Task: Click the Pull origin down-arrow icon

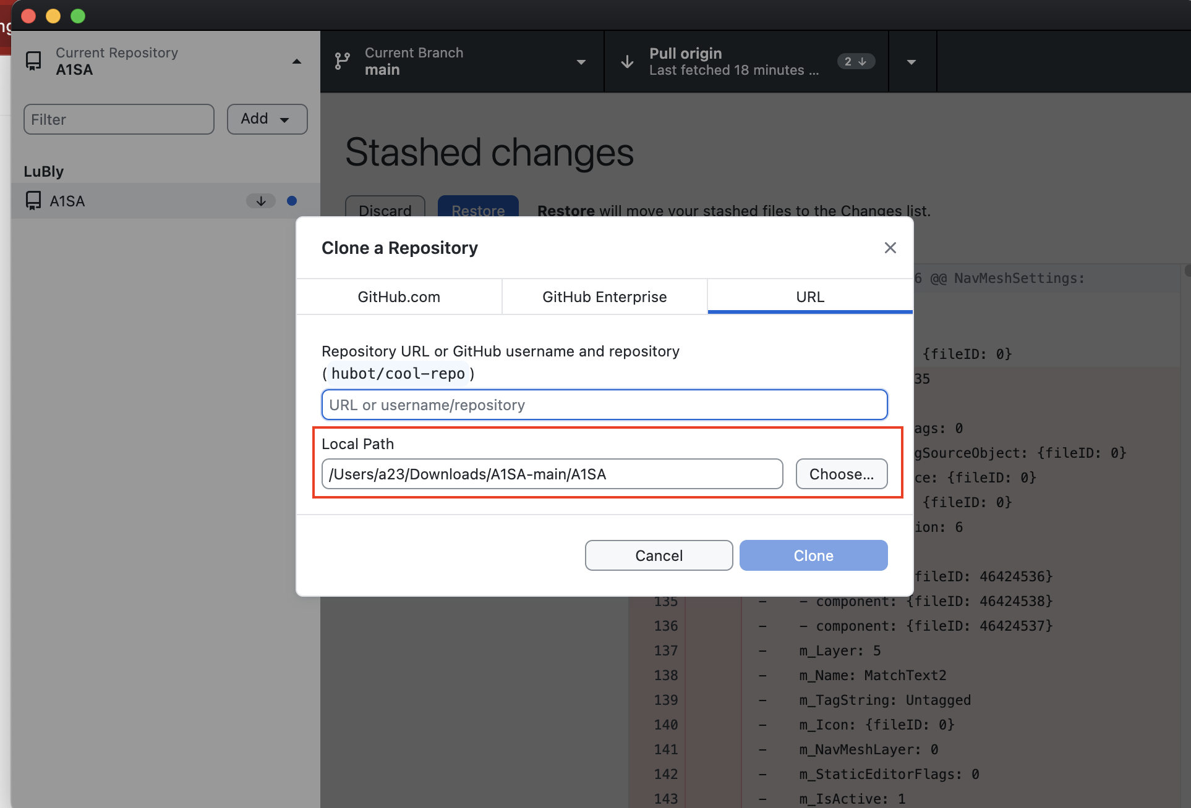Action: 627,62
